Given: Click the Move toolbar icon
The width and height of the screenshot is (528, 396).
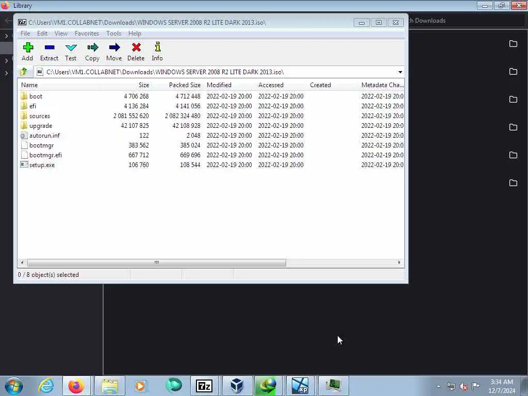Looking at the screenshot, I should pyautogui.click(x=114, y=52).
